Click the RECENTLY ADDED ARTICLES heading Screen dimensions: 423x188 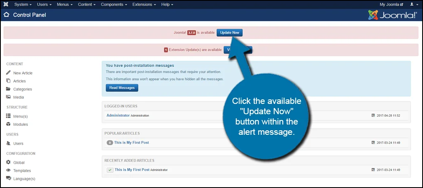(129, 160)
